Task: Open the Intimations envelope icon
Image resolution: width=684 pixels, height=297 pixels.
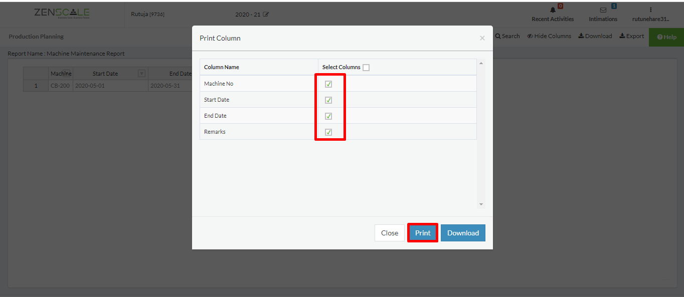Action: [x=603, y=10]
